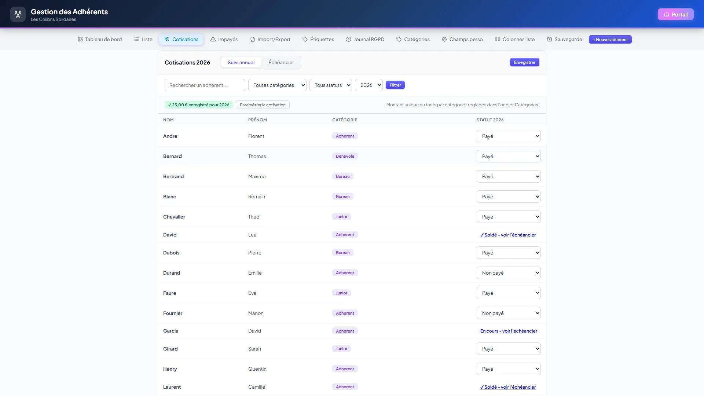Open Garcia's En cours échéancier link
This screenshot has width=704, height=396.
pos(509,331)
